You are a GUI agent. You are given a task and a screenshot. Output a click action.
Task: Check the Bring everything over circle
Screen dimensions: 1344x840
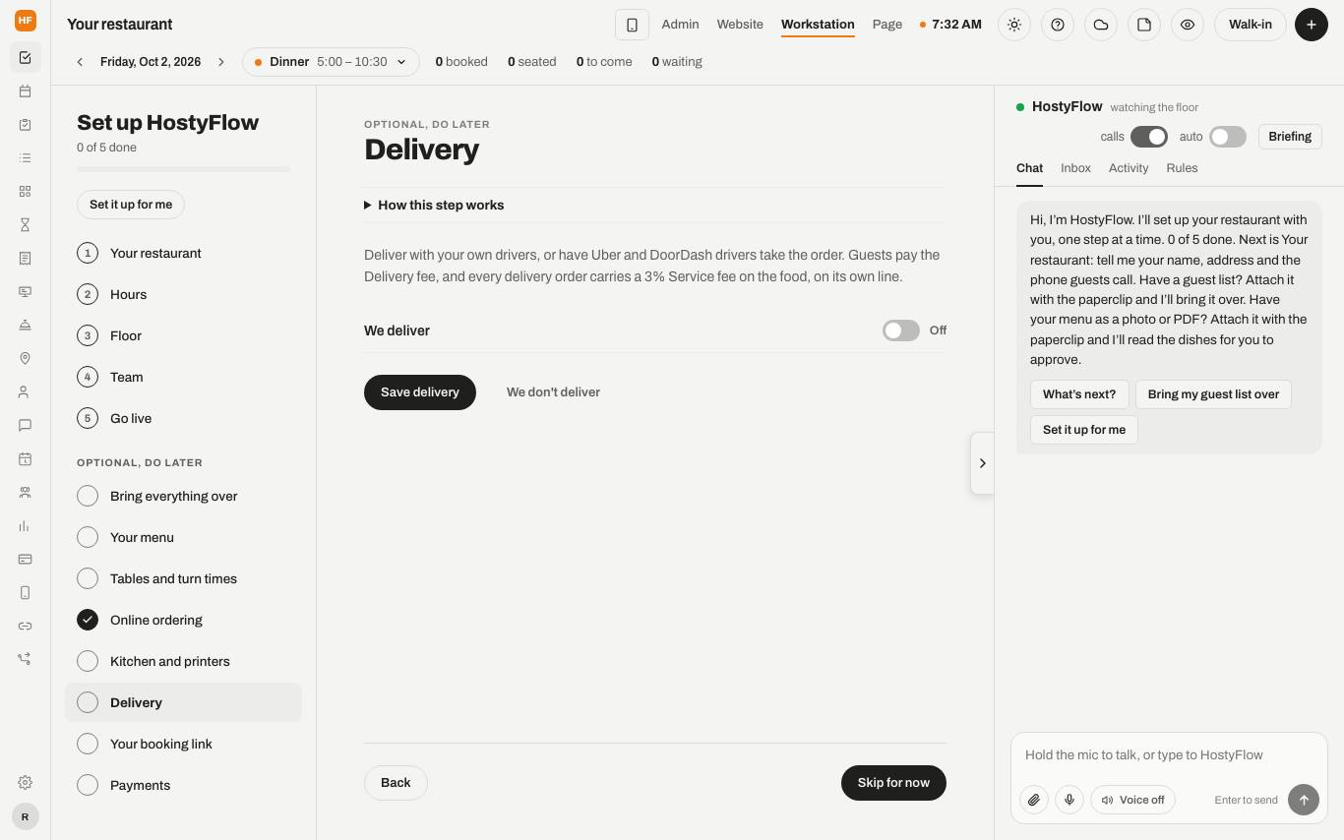tap(88, 496)
